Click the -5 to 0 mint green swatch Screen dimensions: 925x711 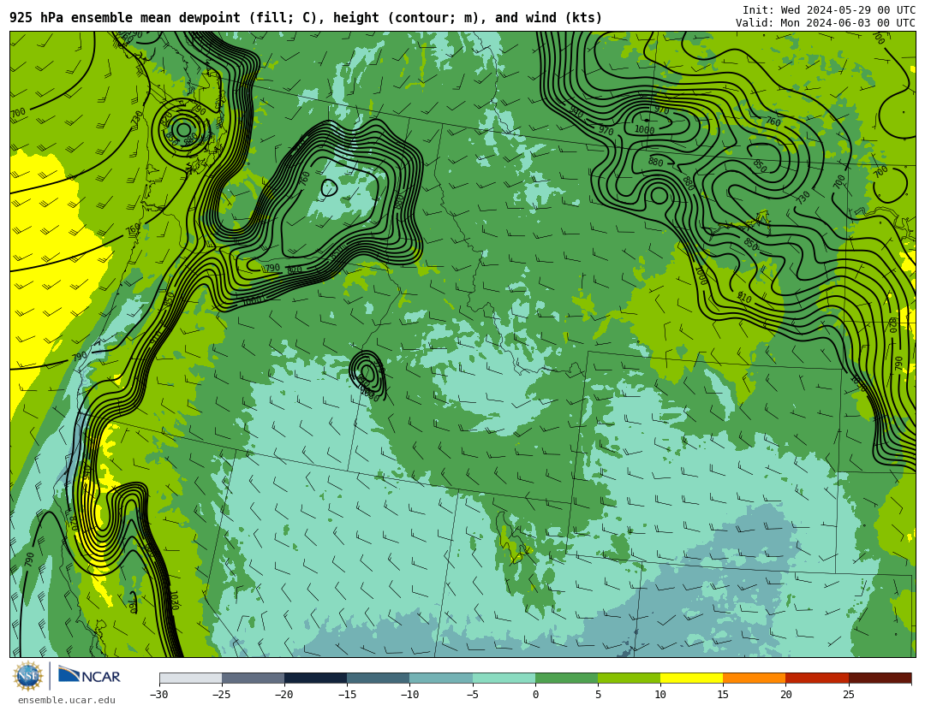[x=504, y=678]
